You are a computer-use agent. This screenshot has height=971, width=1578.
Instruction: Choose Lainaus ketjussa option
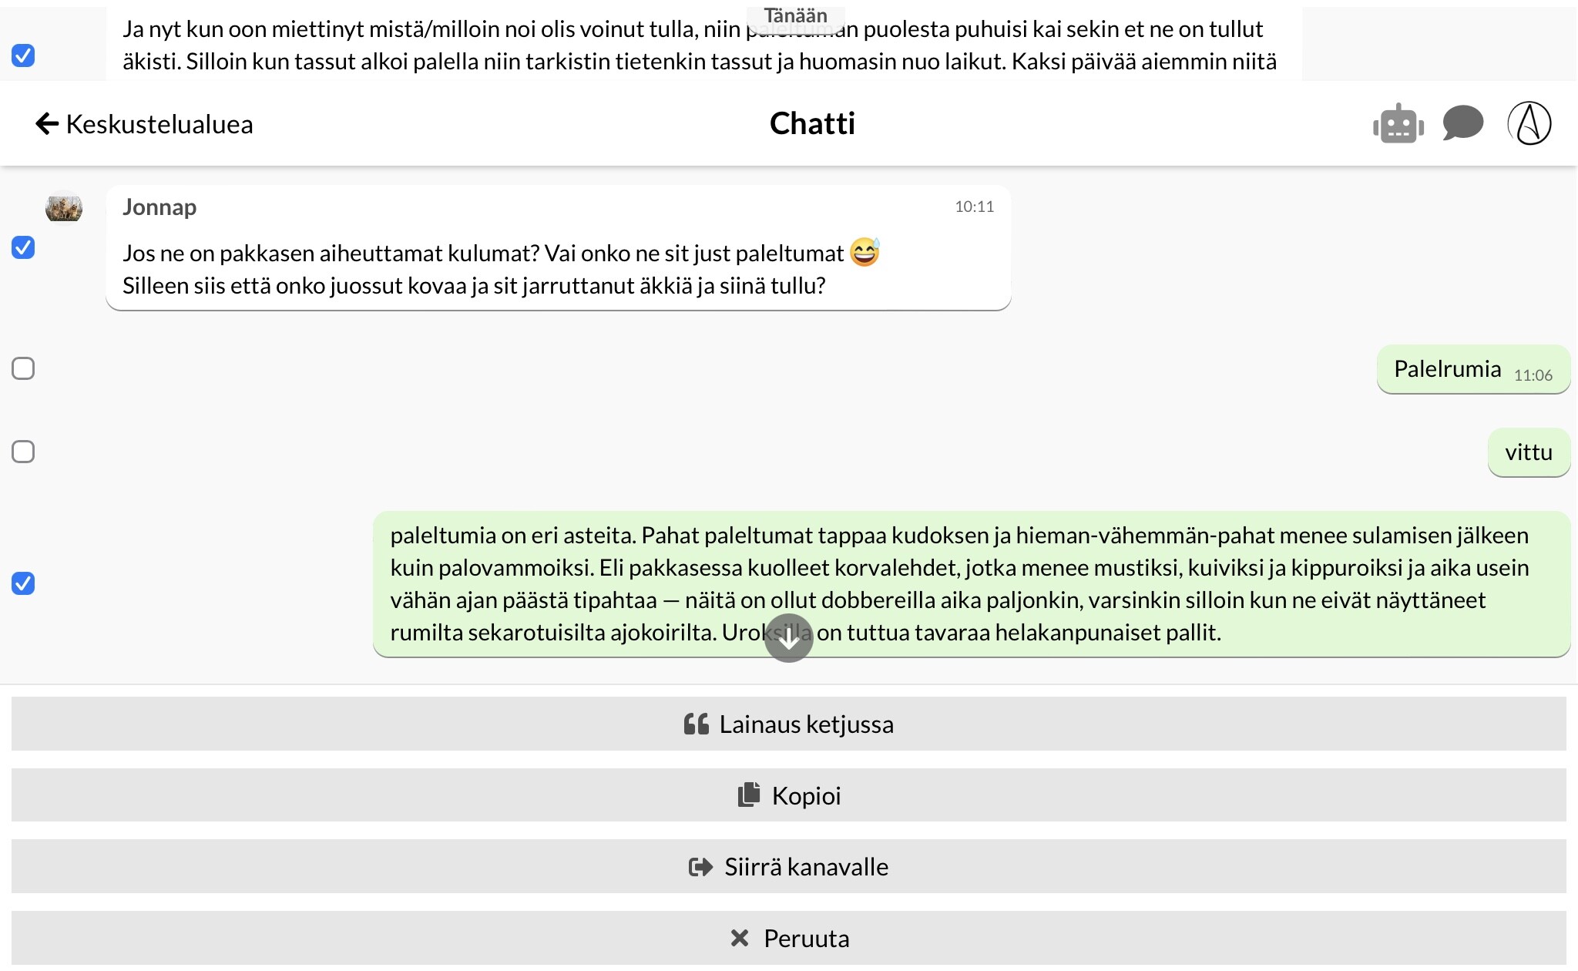coord(788,724)
